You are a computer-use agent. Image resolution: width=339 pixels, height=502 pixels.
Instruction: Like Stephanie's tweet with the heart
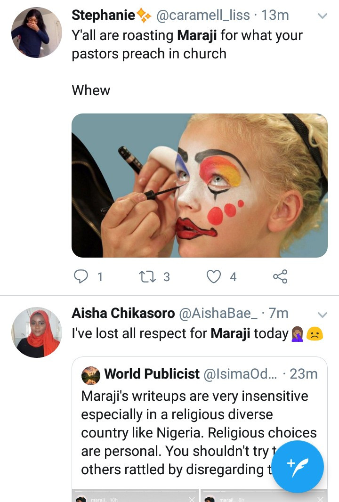tap(214, 276)
